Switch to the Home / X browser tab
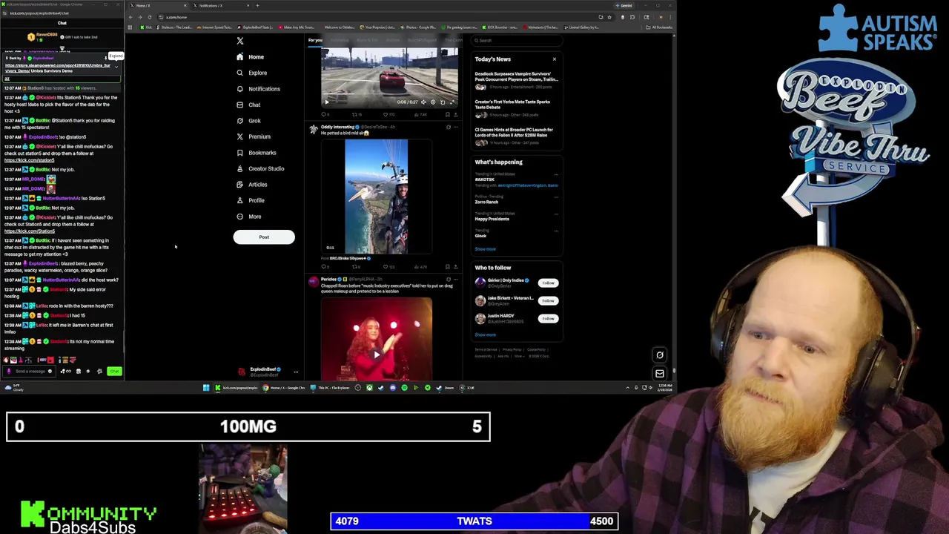Image resolution: width=949 pixels, height=534 pixels. coord(158,5)
